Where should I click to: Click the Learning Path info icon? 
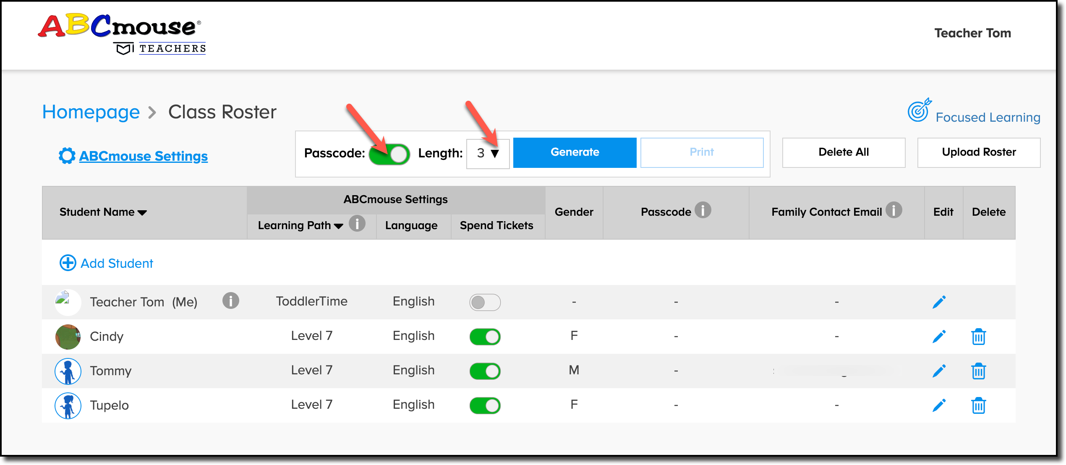point(357,225)
